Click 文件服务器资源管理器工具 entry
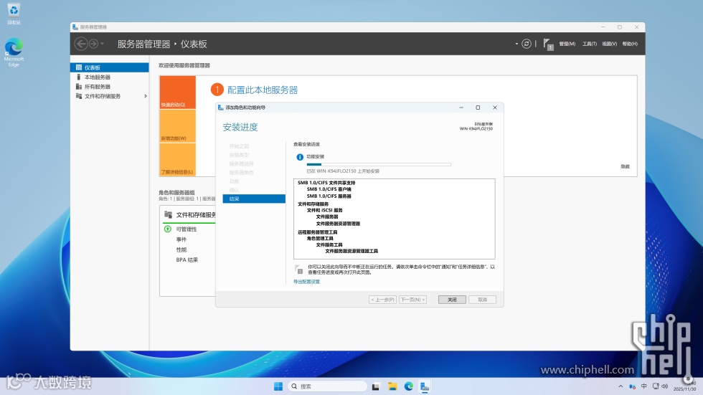This screenshot has height=395, width=703. pyautogui.click(x=351, y=251)
